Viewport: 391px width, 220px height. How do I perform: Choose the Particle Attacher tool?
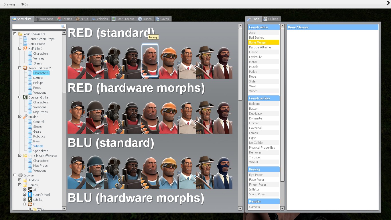click(264, 47)
